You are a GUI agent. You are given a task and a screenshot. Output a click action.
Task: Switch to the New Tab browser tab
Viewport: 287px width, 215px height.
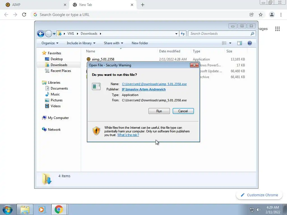point(103,5)
